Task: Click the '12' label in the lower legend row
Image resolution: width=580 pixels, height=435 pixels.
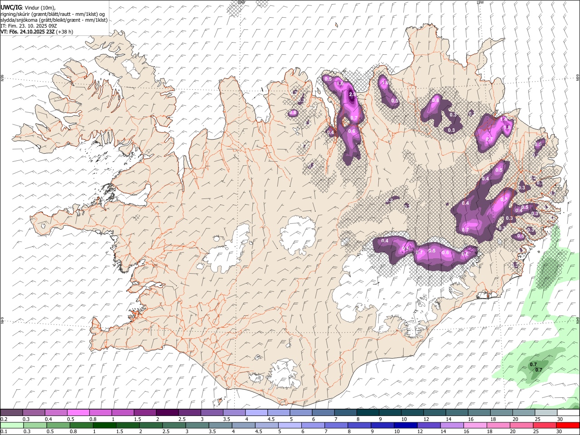Action: pyautogui.click(x=420, y=431)
